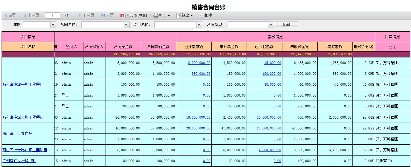The height and width of the screenshot is (167, 411).
Task: Click the printer 打印 icon
Action: coord(156,16)
